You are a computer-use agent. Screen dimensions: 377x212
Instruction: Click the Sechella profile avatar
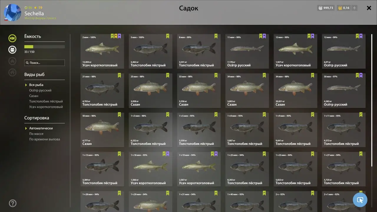click(x=12, y=12)
